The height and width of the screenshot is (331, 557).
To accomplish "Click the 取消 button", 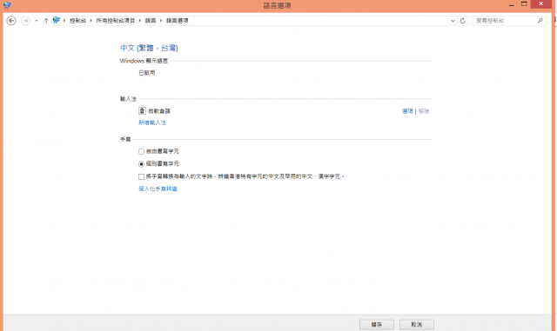I will pos(417,324).
